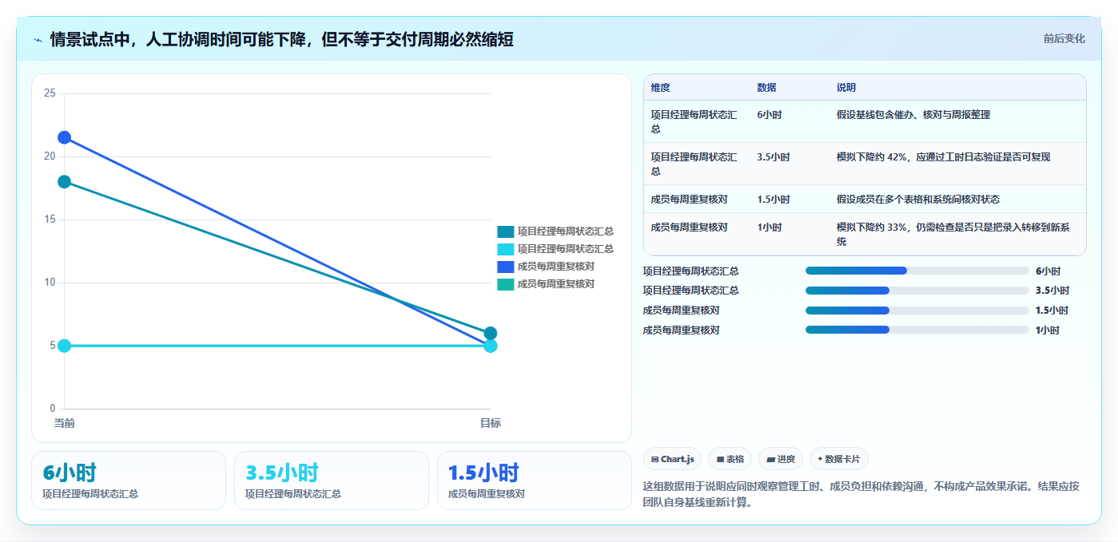Viewport: 1118px width, 542px height.
Task: Click the 表格 chip
Action: coord(730,459)
